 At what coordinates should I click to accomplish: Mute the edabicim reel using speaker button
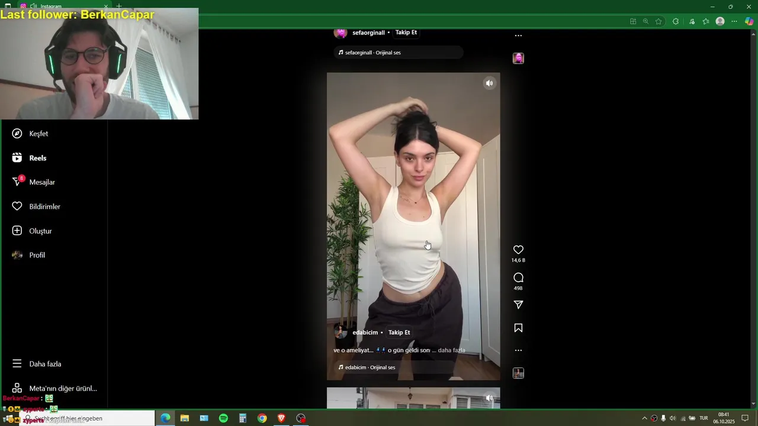click(x=489, y=83)
